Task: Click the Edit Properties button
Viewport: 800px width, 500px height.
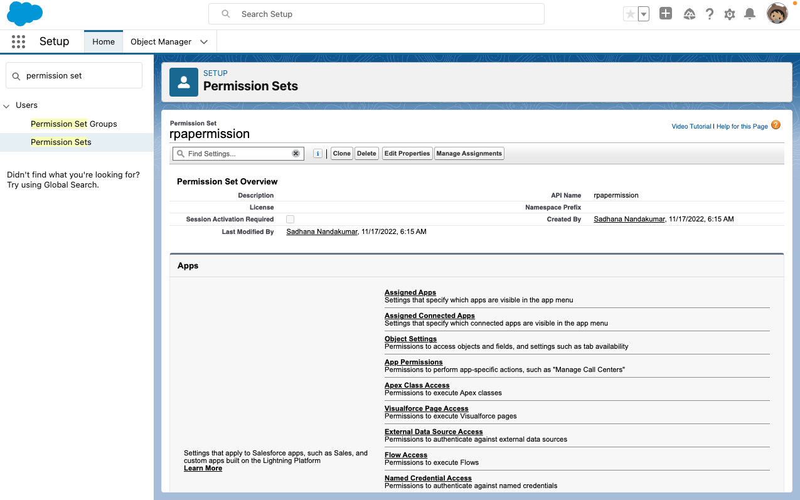Action: coord(407,153)
